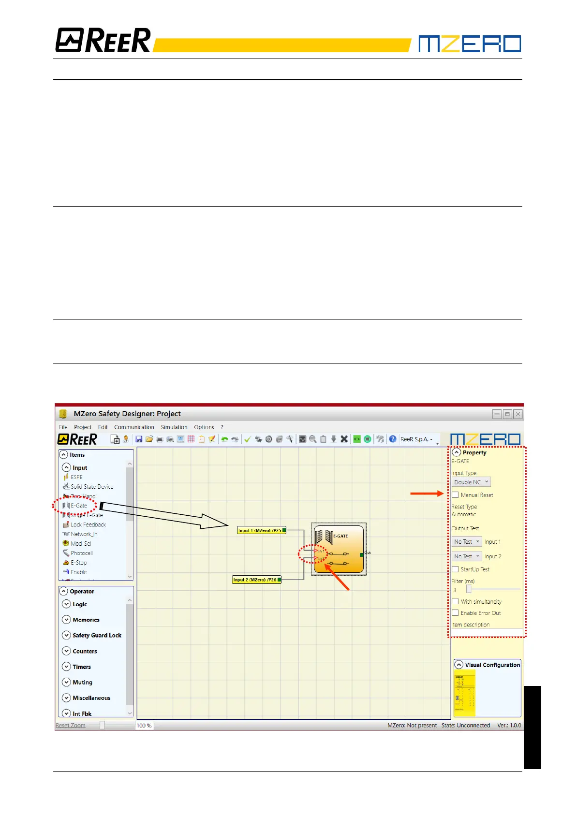Collapse the Operator panel

click(x=63, y=591)
